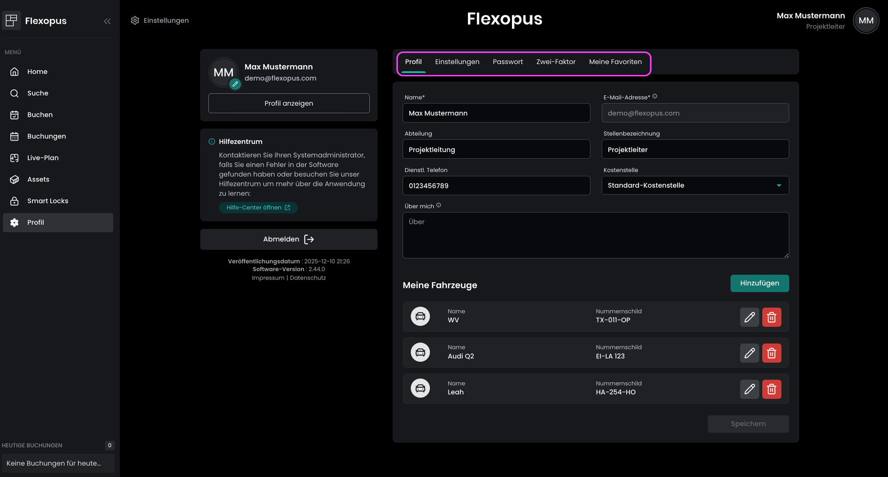The height and width of the screenshot is (477, 888).
Task: Delete the Audi Q2 vehicle
Action: [771, 353]
